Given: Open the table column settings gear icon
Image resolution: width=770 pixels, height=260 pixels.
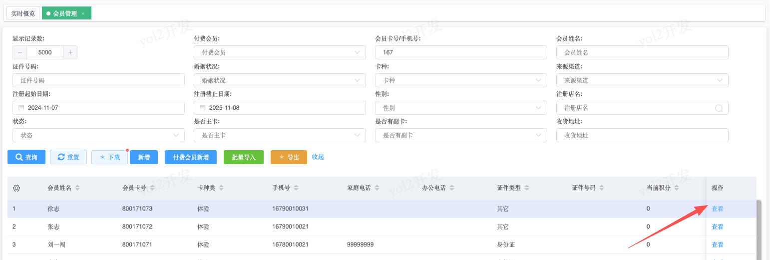Looking at the screenshot, I should [16, 188].
